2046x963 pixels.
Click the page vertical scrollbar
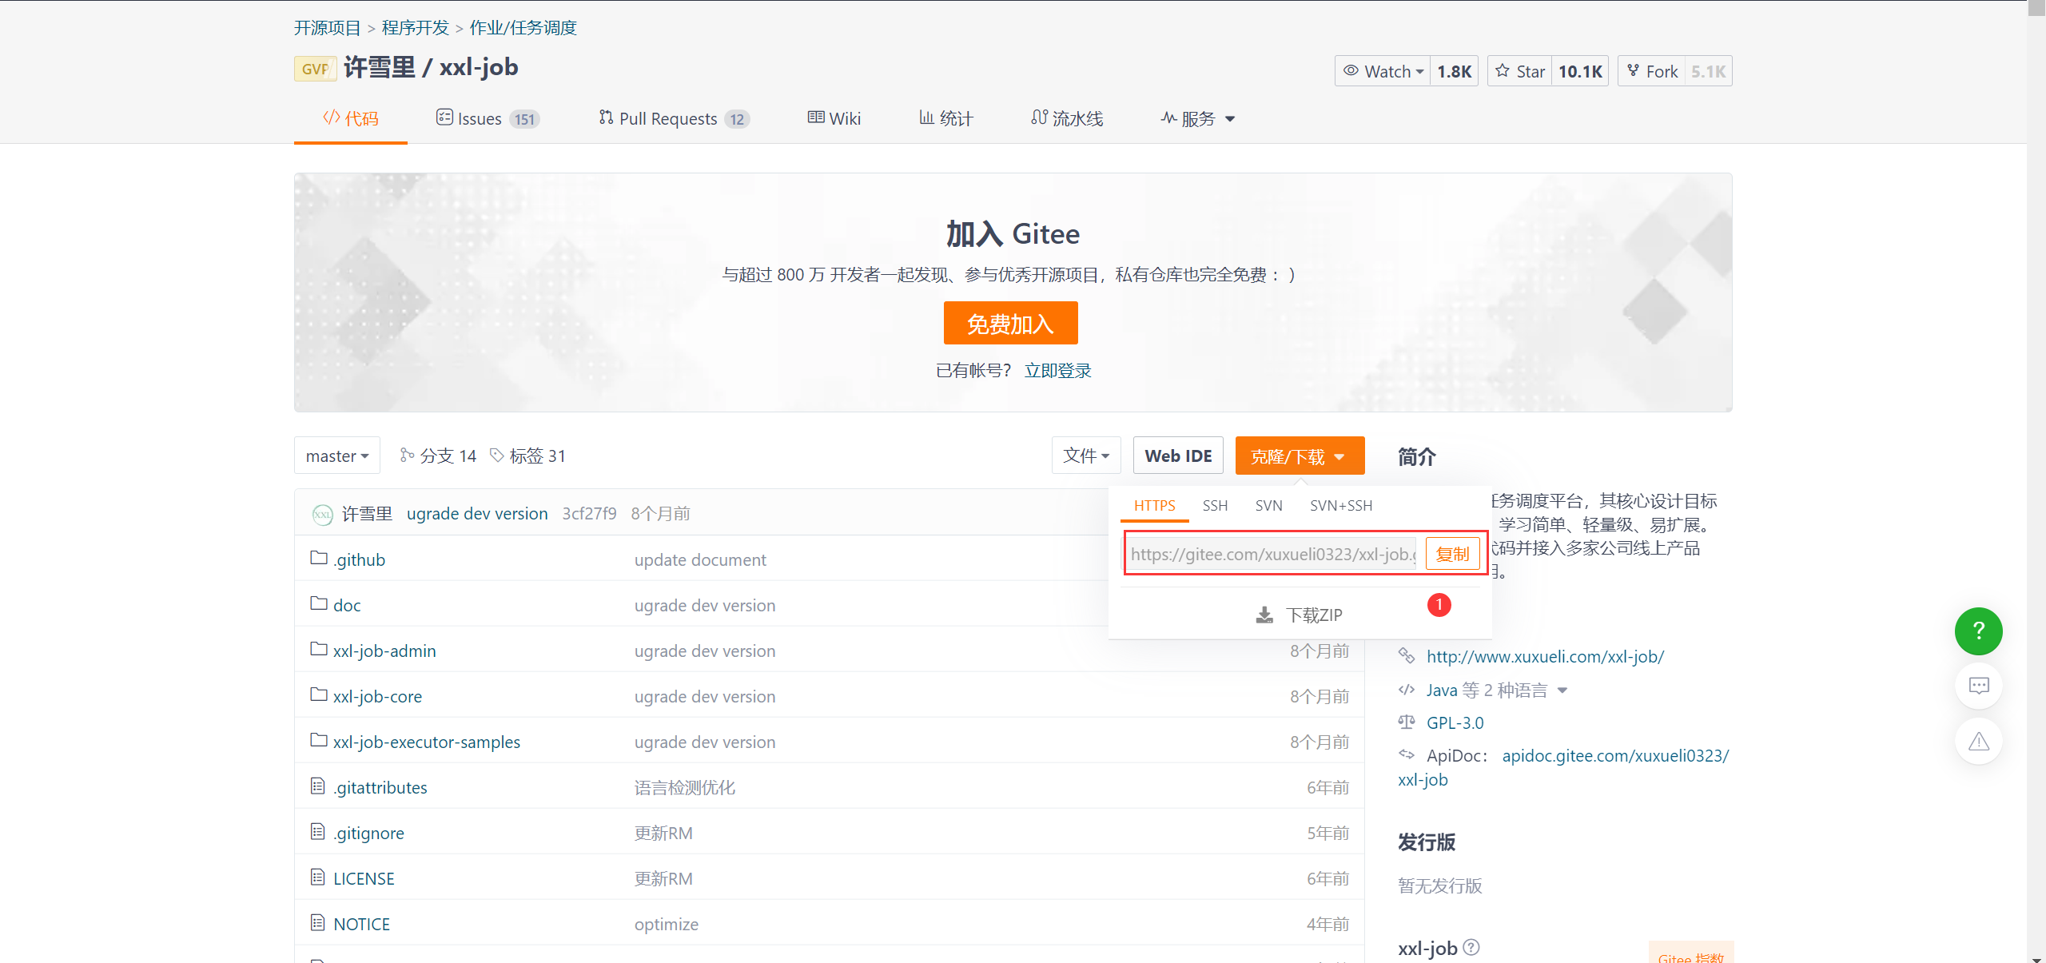pyautogui.click(x=2036, y=480)
